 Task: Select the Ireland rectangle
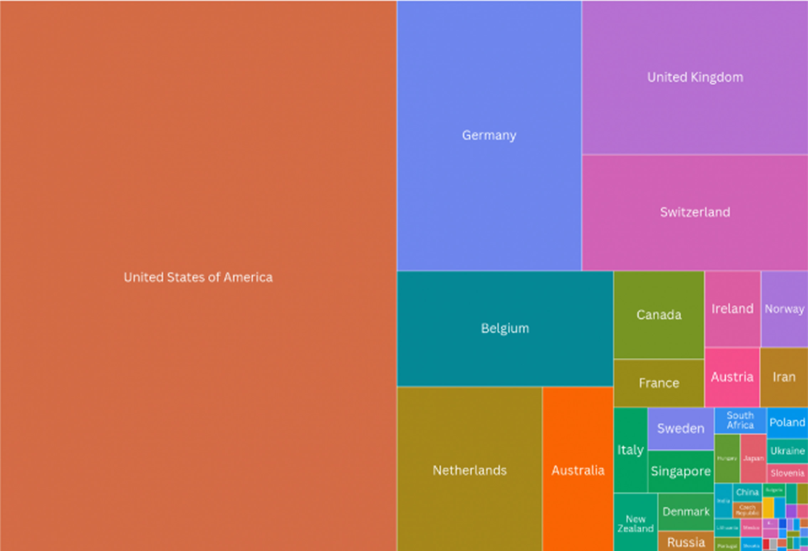click(x=733, y=309)
